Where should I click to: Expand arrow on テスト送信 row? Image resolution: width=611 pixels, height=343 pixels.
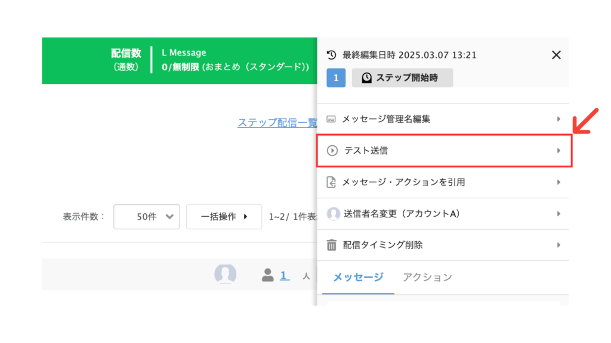[558, 151]
